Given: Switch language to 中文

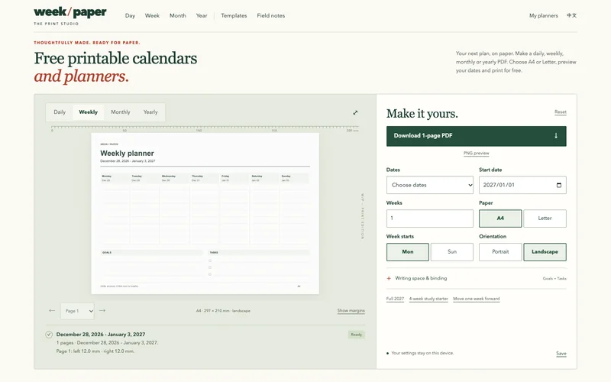Looking at the screenshot, I should tap(571, 15).
